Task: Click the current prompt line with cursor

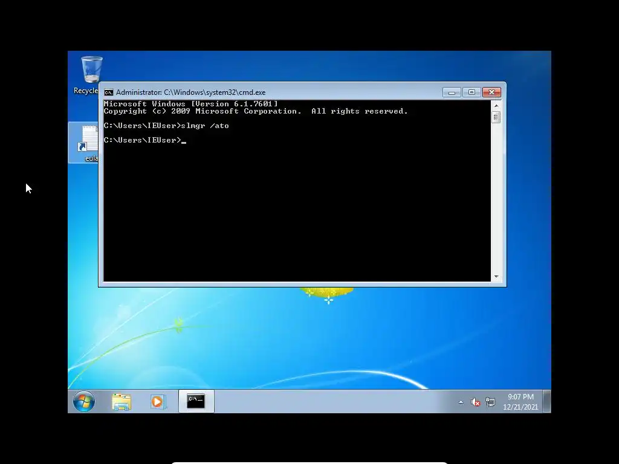Action: tap(145, 140)
